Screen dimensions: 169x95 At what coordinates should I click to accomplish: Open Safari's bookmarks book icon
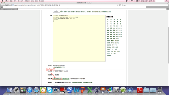(7, 5)
